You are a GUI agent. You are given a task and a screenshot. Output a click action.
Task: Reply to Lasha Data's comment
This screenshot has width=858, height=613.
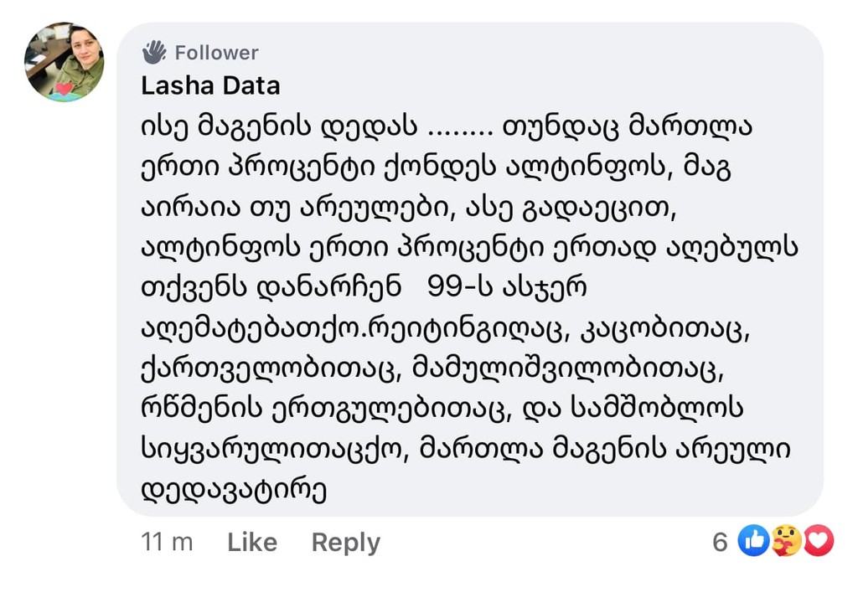click(x=346, y=543)
